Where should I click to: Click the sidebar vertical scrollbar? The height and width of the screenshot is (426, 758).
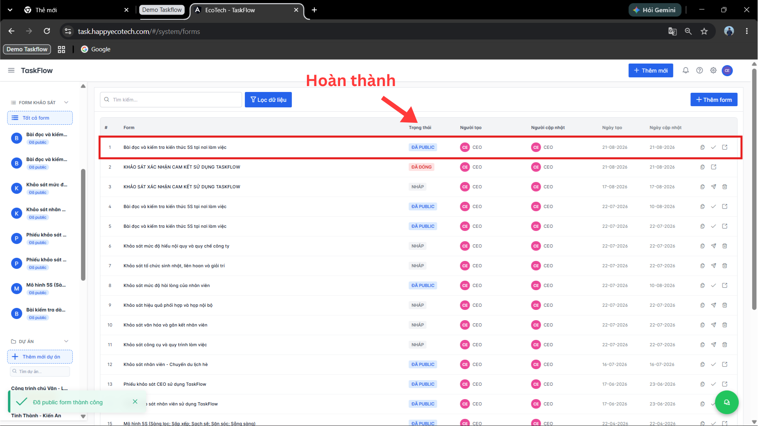tap(83, 225)
